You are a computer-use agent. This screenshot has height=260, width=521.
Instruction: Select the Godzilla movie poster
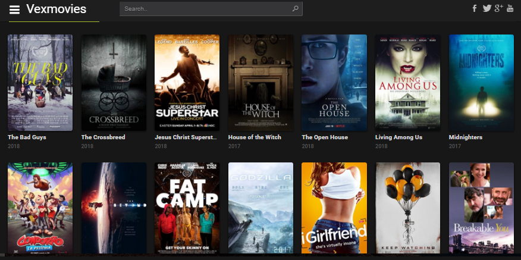point(260,208)
